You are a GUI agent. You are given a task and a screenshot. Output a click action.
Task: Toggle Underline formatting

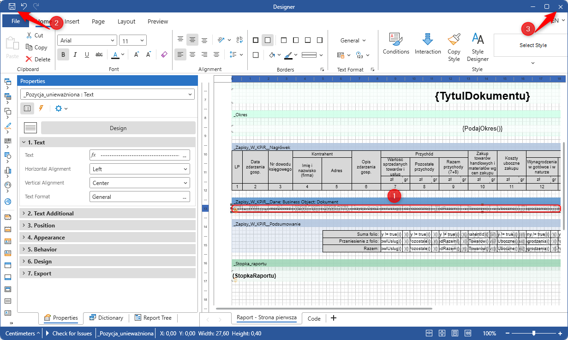[x=87, y=54]
